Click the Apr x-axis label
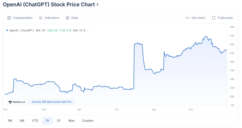 tap(79, 109)
